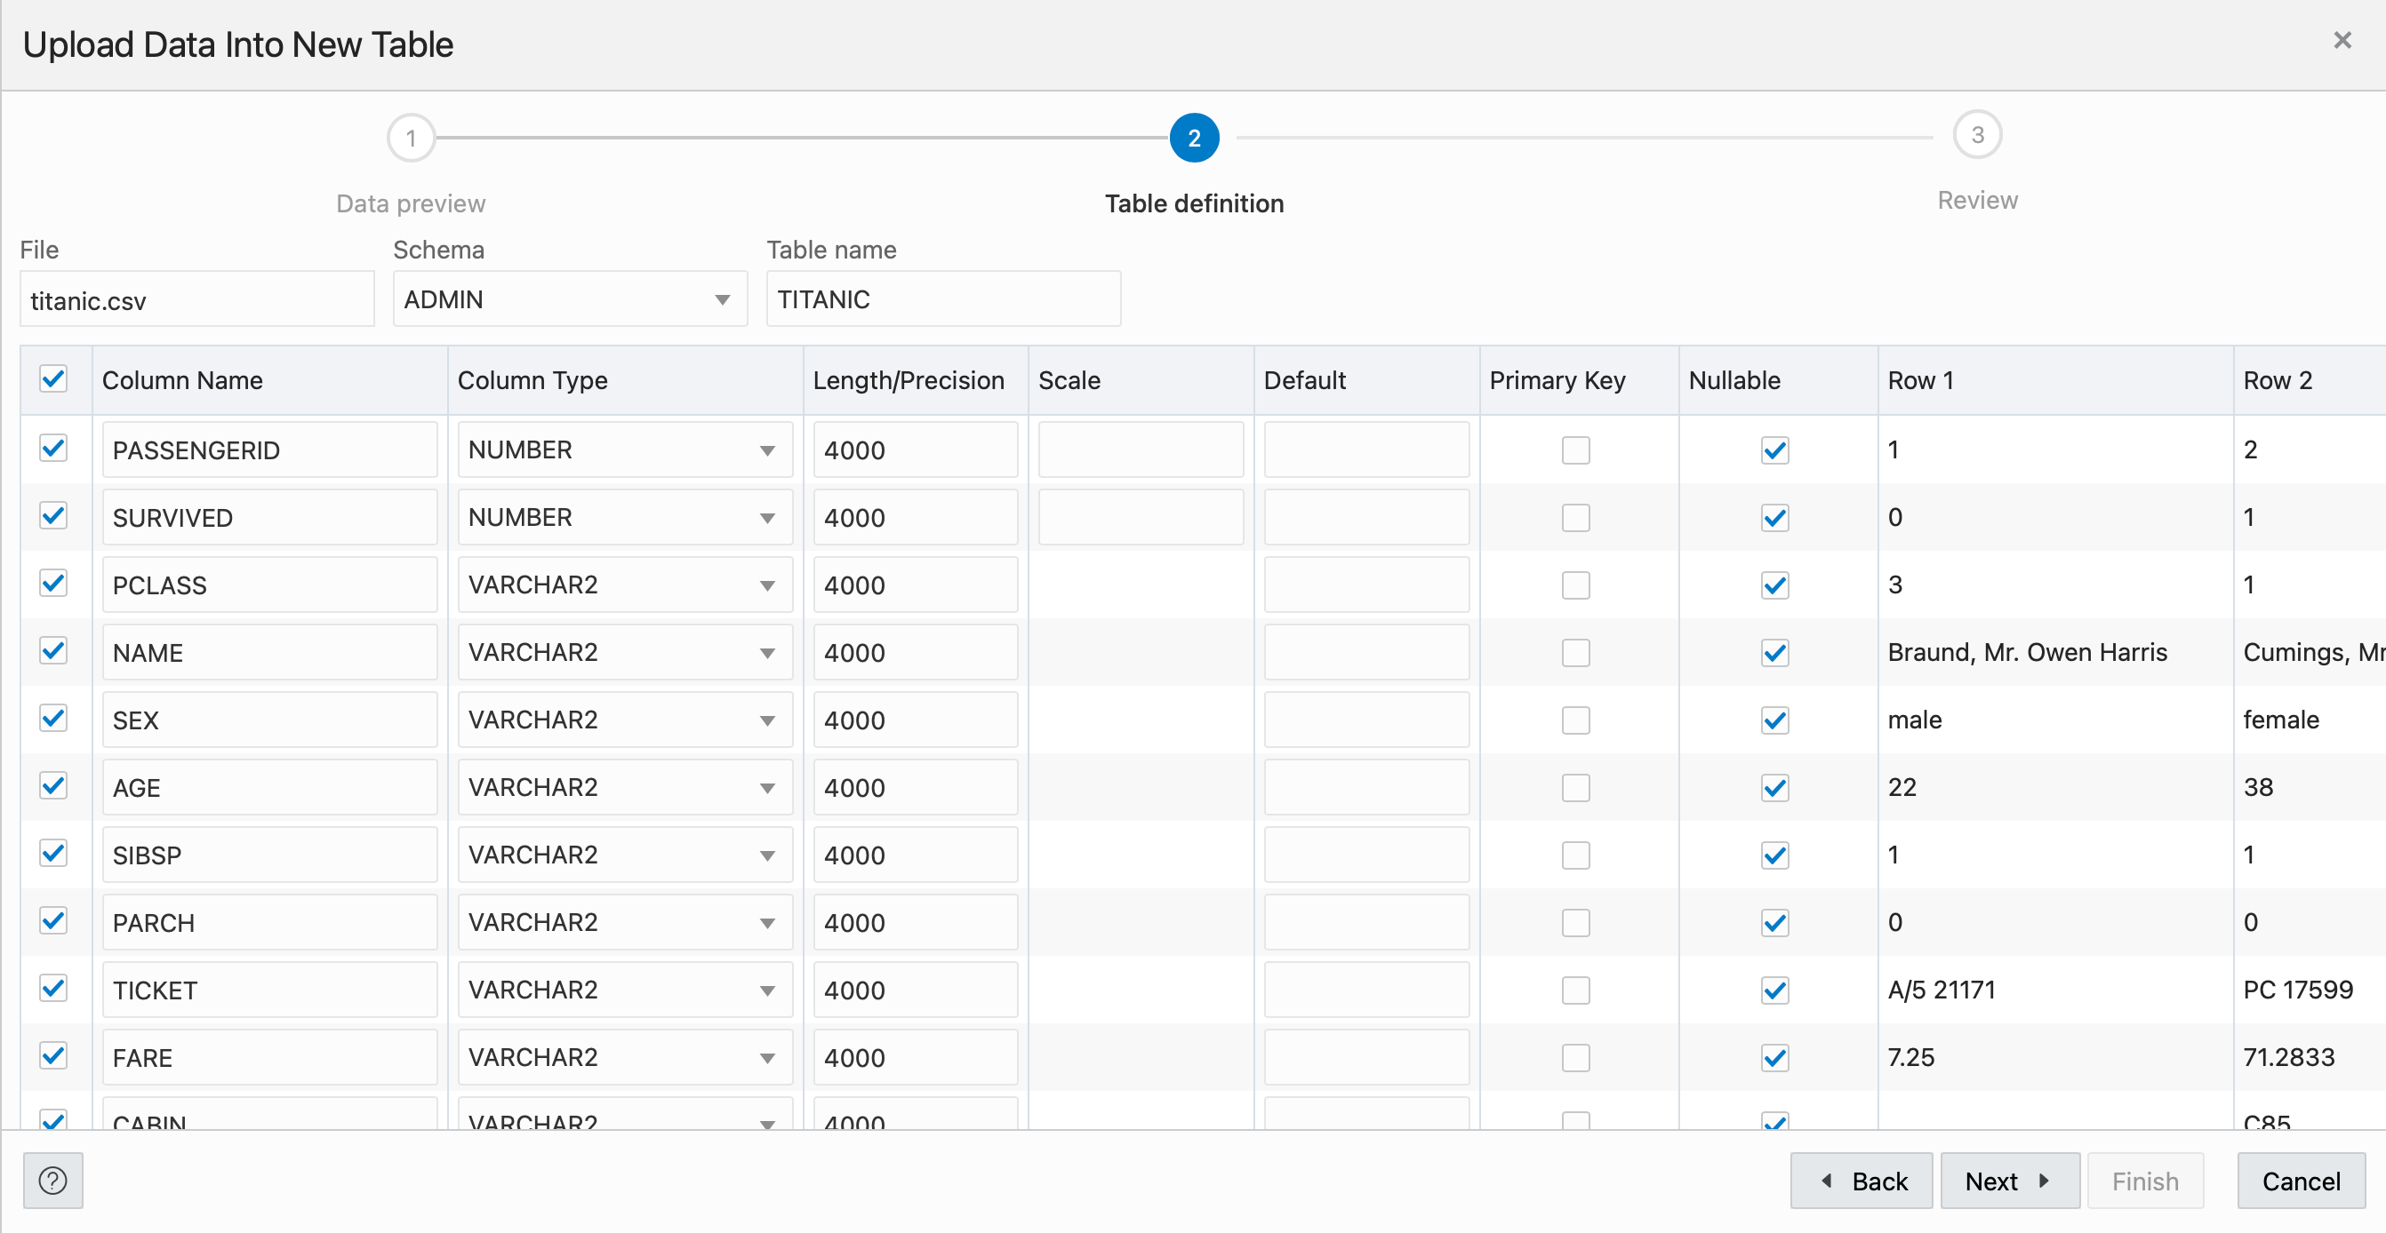Uncheck the select-all checkbox in table header
Viewport: 2386px width, 1233px height.
(53, 378)
